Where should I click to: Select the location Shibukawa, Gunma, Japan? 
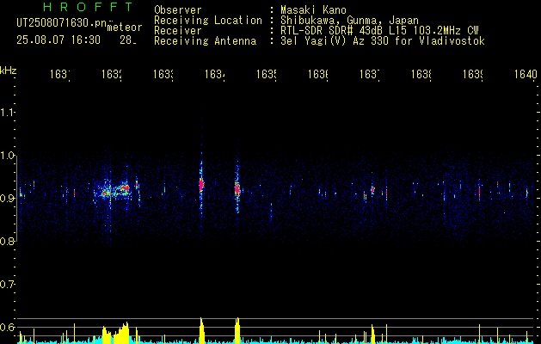[349, 21]
